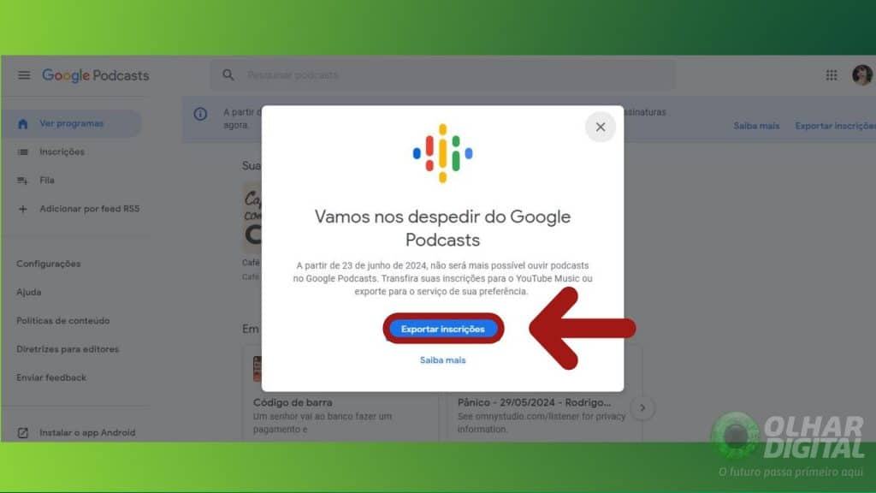This screenshot has width=876, height=493.
Task: Show next episodes with the chevron arrow
Action: [642, 408]
